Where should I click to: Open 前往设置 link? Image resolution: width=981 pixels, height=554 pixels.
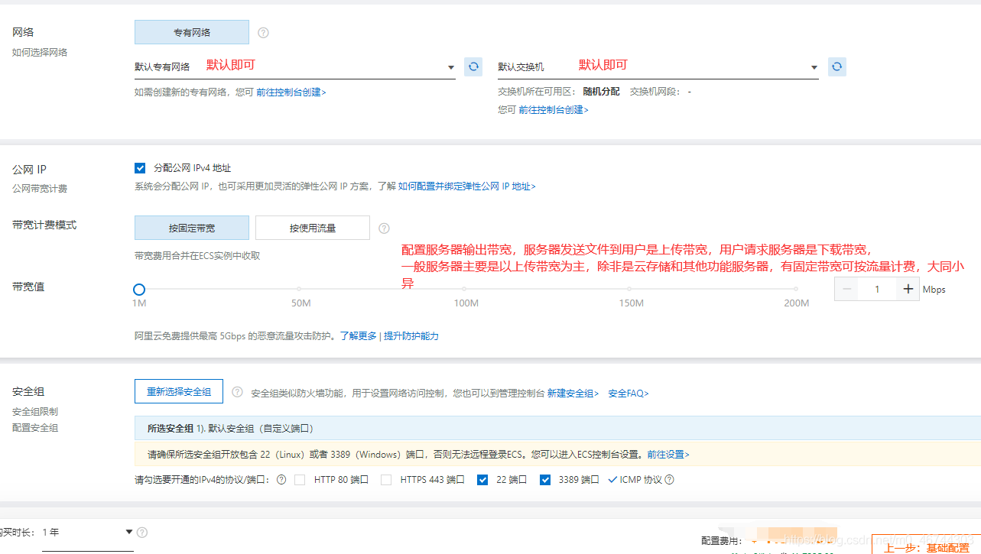[x=668, y=454]
